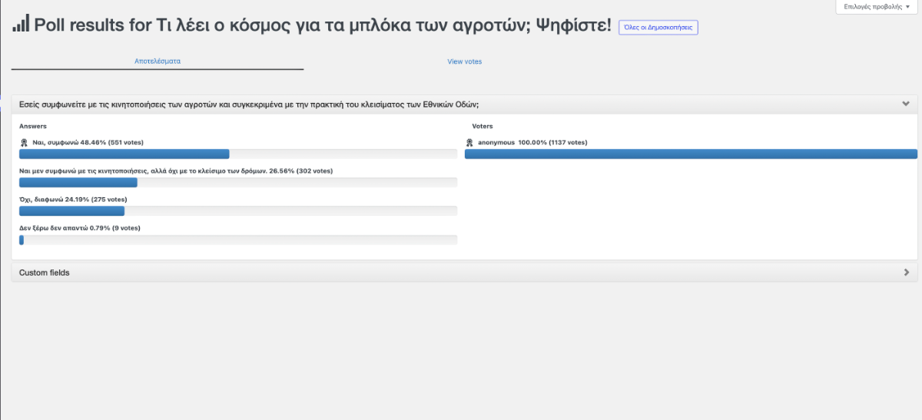The height and width of the screenshot is (420, 922).
Task: Click the "anonymous 100.00% (1137 votes)" label
Action: pos(532,143)
